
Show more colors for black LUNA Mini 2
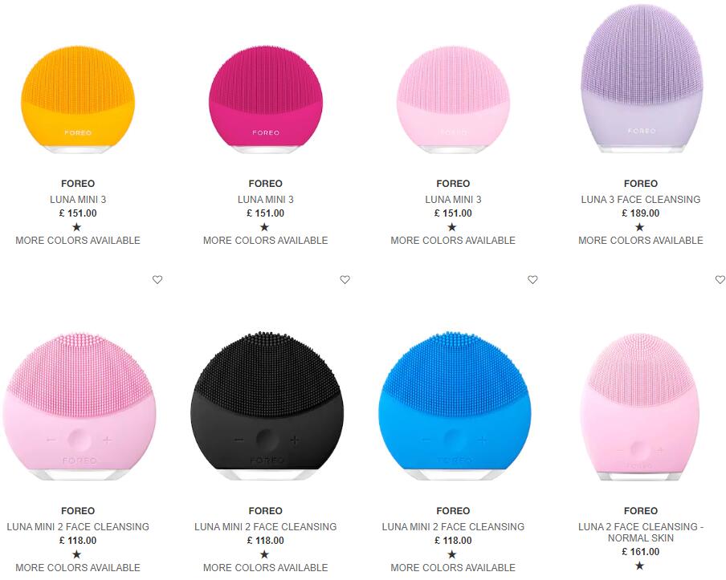pyautogui.click(x=265, y=567)
